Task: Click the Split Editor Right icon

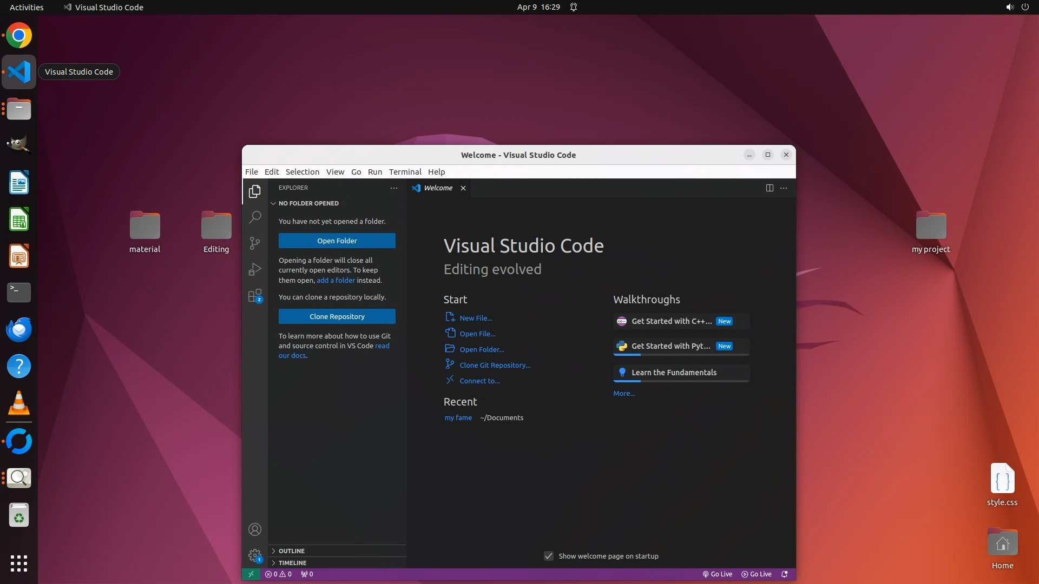Action: (770, 188)
